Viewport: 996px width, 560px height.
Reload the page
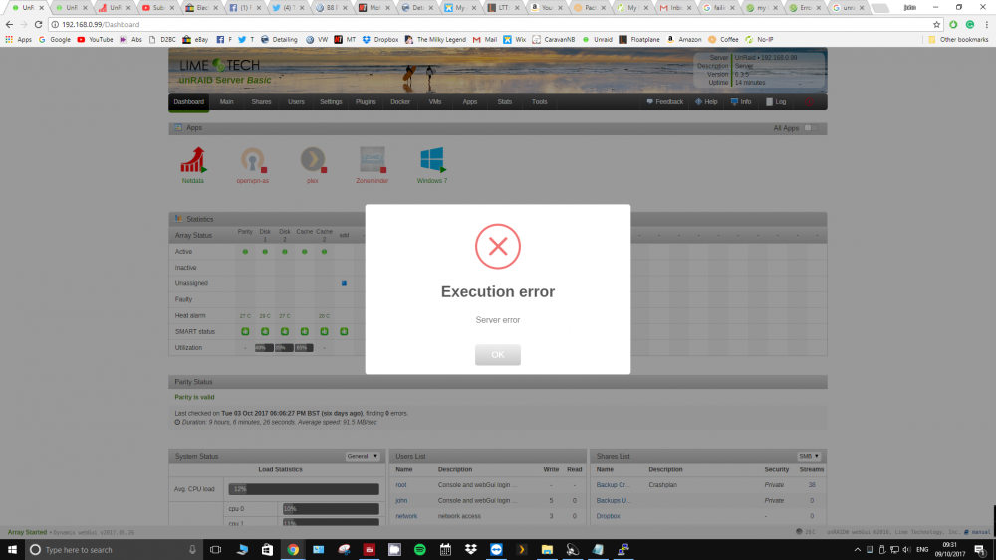(38, 24)
